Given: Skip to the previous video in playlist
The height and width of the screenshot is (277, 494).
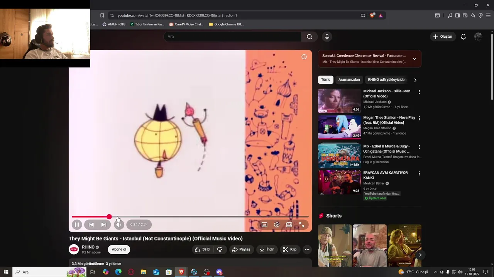Looking at the screenshot, I should pyautogui.click(x=91, y=225).
